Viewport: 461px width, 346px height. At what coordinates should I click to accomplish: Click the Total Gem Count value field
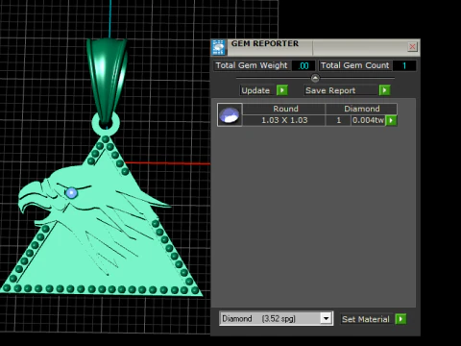pos(404,65)
